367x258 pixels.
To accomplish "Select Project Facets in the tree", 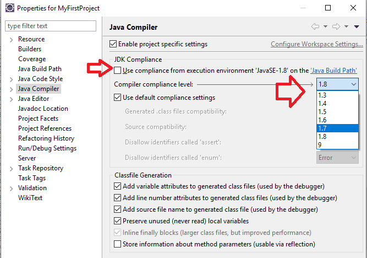I will [38, 119].
